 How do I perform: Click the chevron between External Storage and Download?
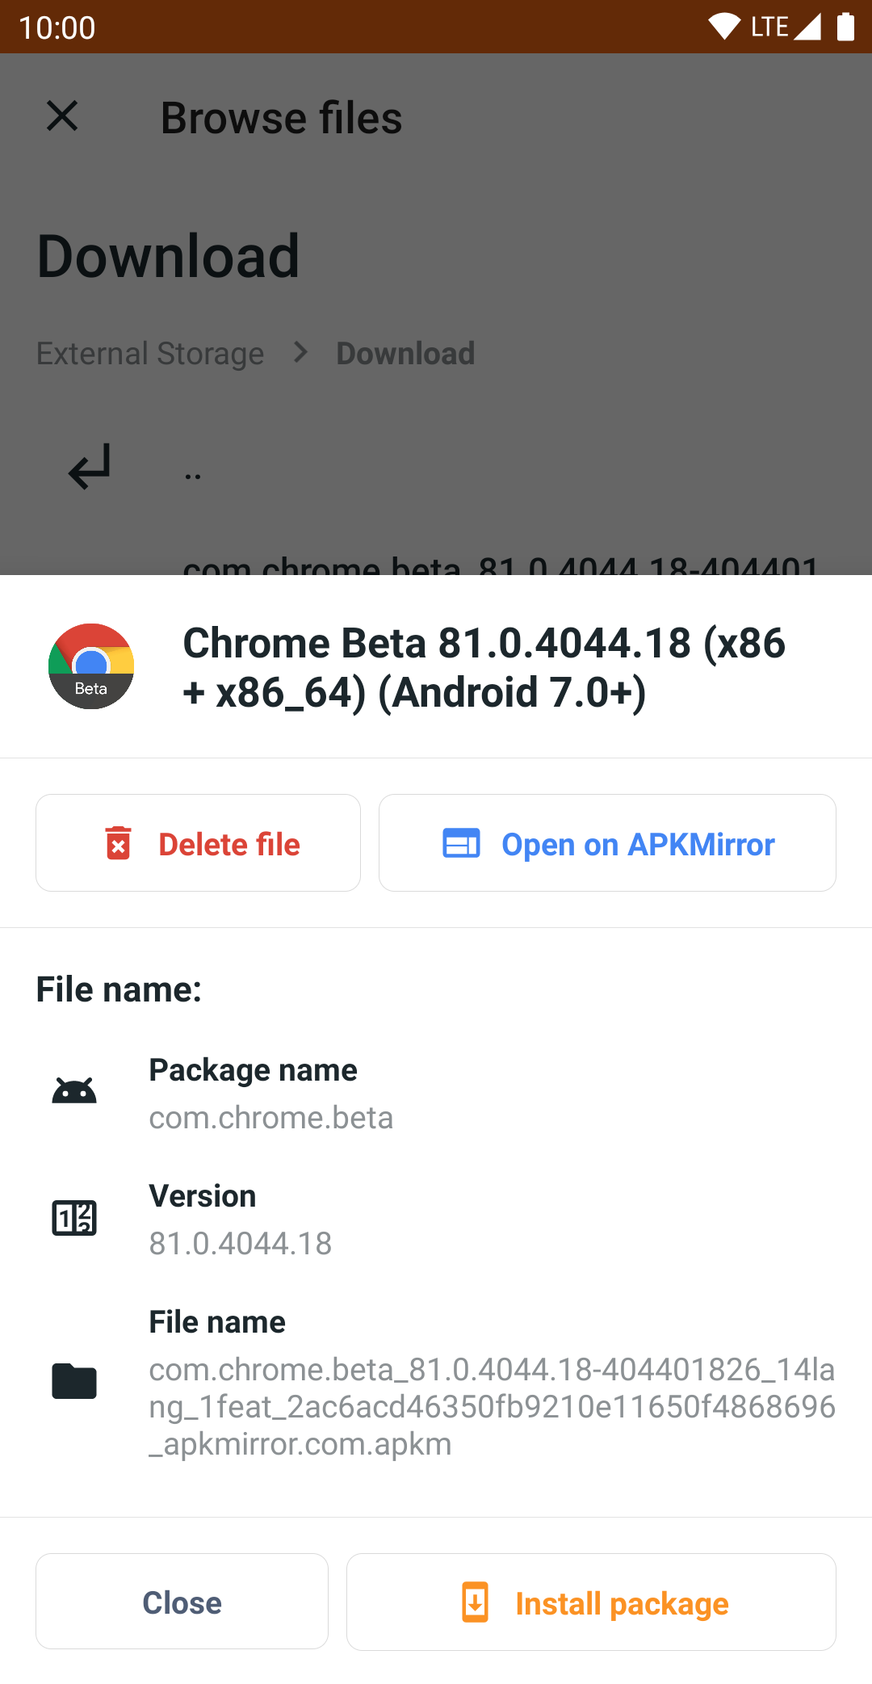point(300,353)
